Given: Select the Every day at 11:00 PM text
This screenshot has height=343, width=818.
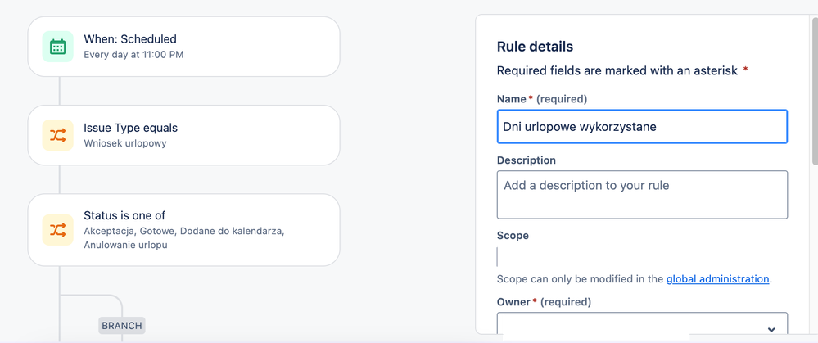Looking at the screenshot, I should [x=133, y=54].
